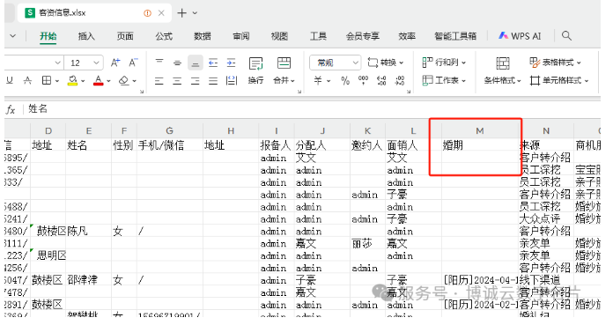Switch to the 数据 Data tab
This screenshot has width=613, height=325.
click(203, 36)
